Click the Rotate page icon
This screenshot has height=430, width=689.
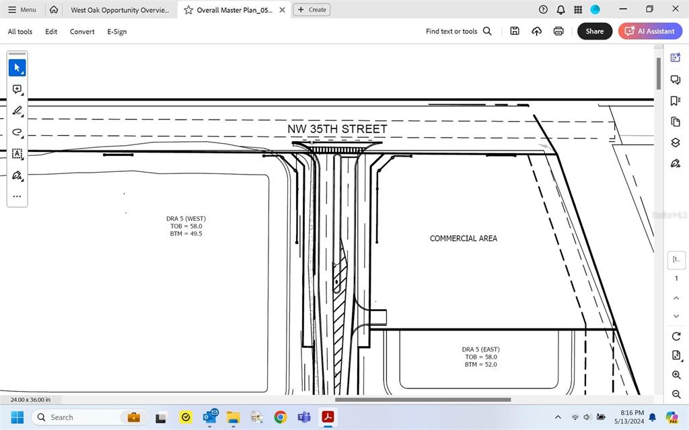676,336
